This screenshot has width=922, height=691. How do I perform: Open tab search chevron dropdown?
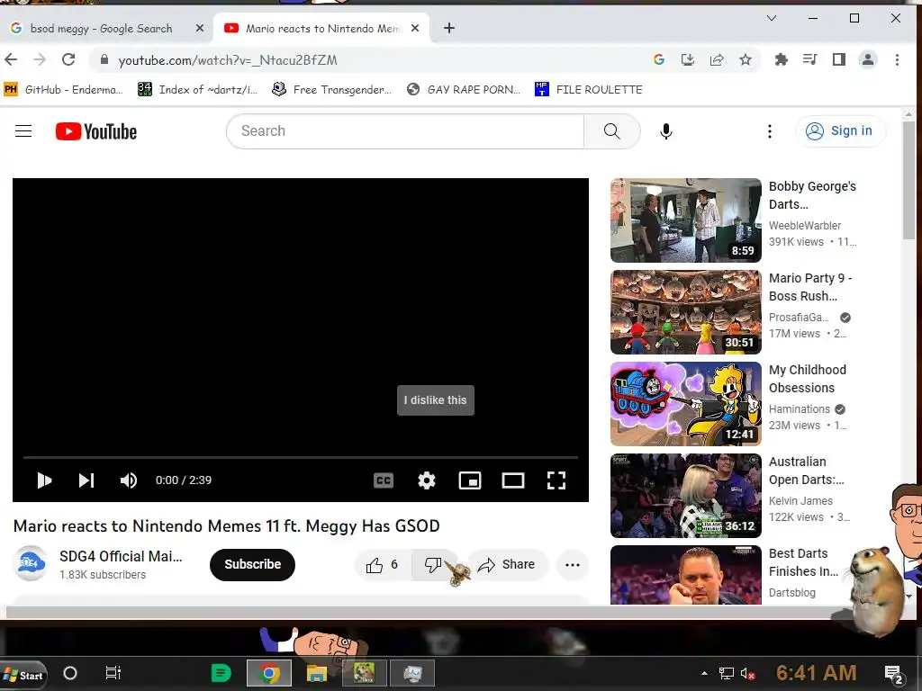(x=772, y=18)
